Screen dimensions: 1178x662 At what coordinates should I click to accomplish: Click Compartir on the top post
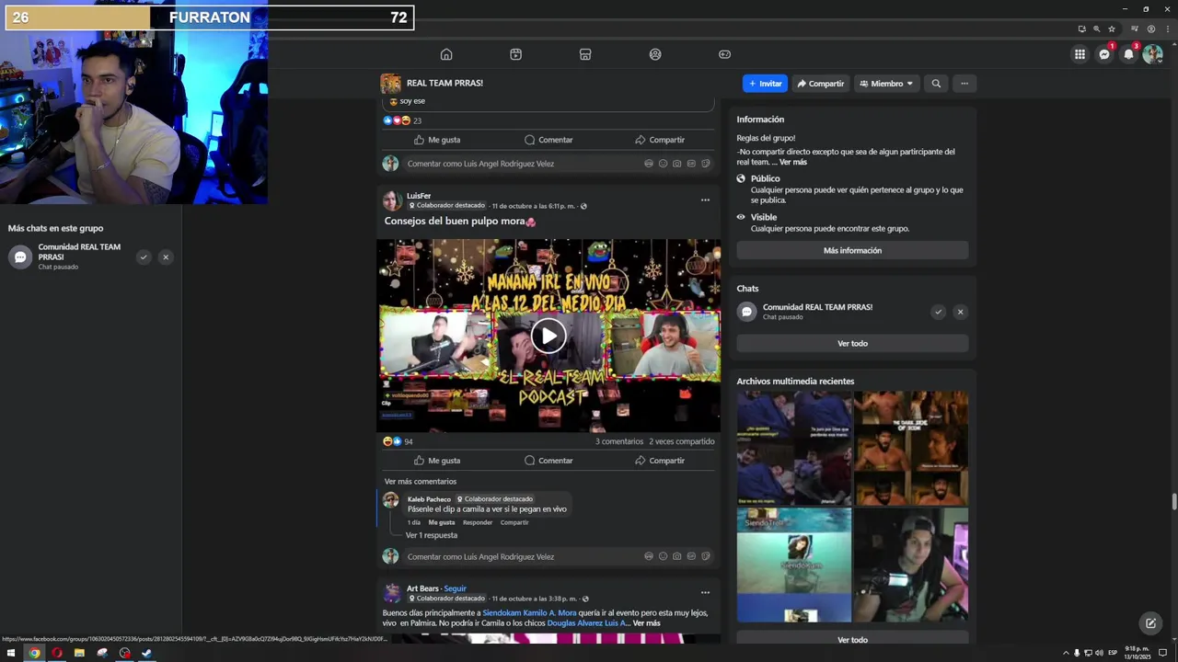pos(660,140)
